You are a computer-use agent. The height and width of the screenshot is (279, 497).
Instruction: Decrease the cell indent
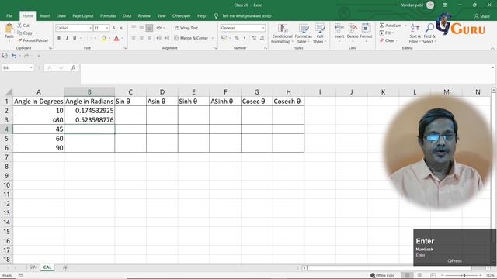point(158,38)
